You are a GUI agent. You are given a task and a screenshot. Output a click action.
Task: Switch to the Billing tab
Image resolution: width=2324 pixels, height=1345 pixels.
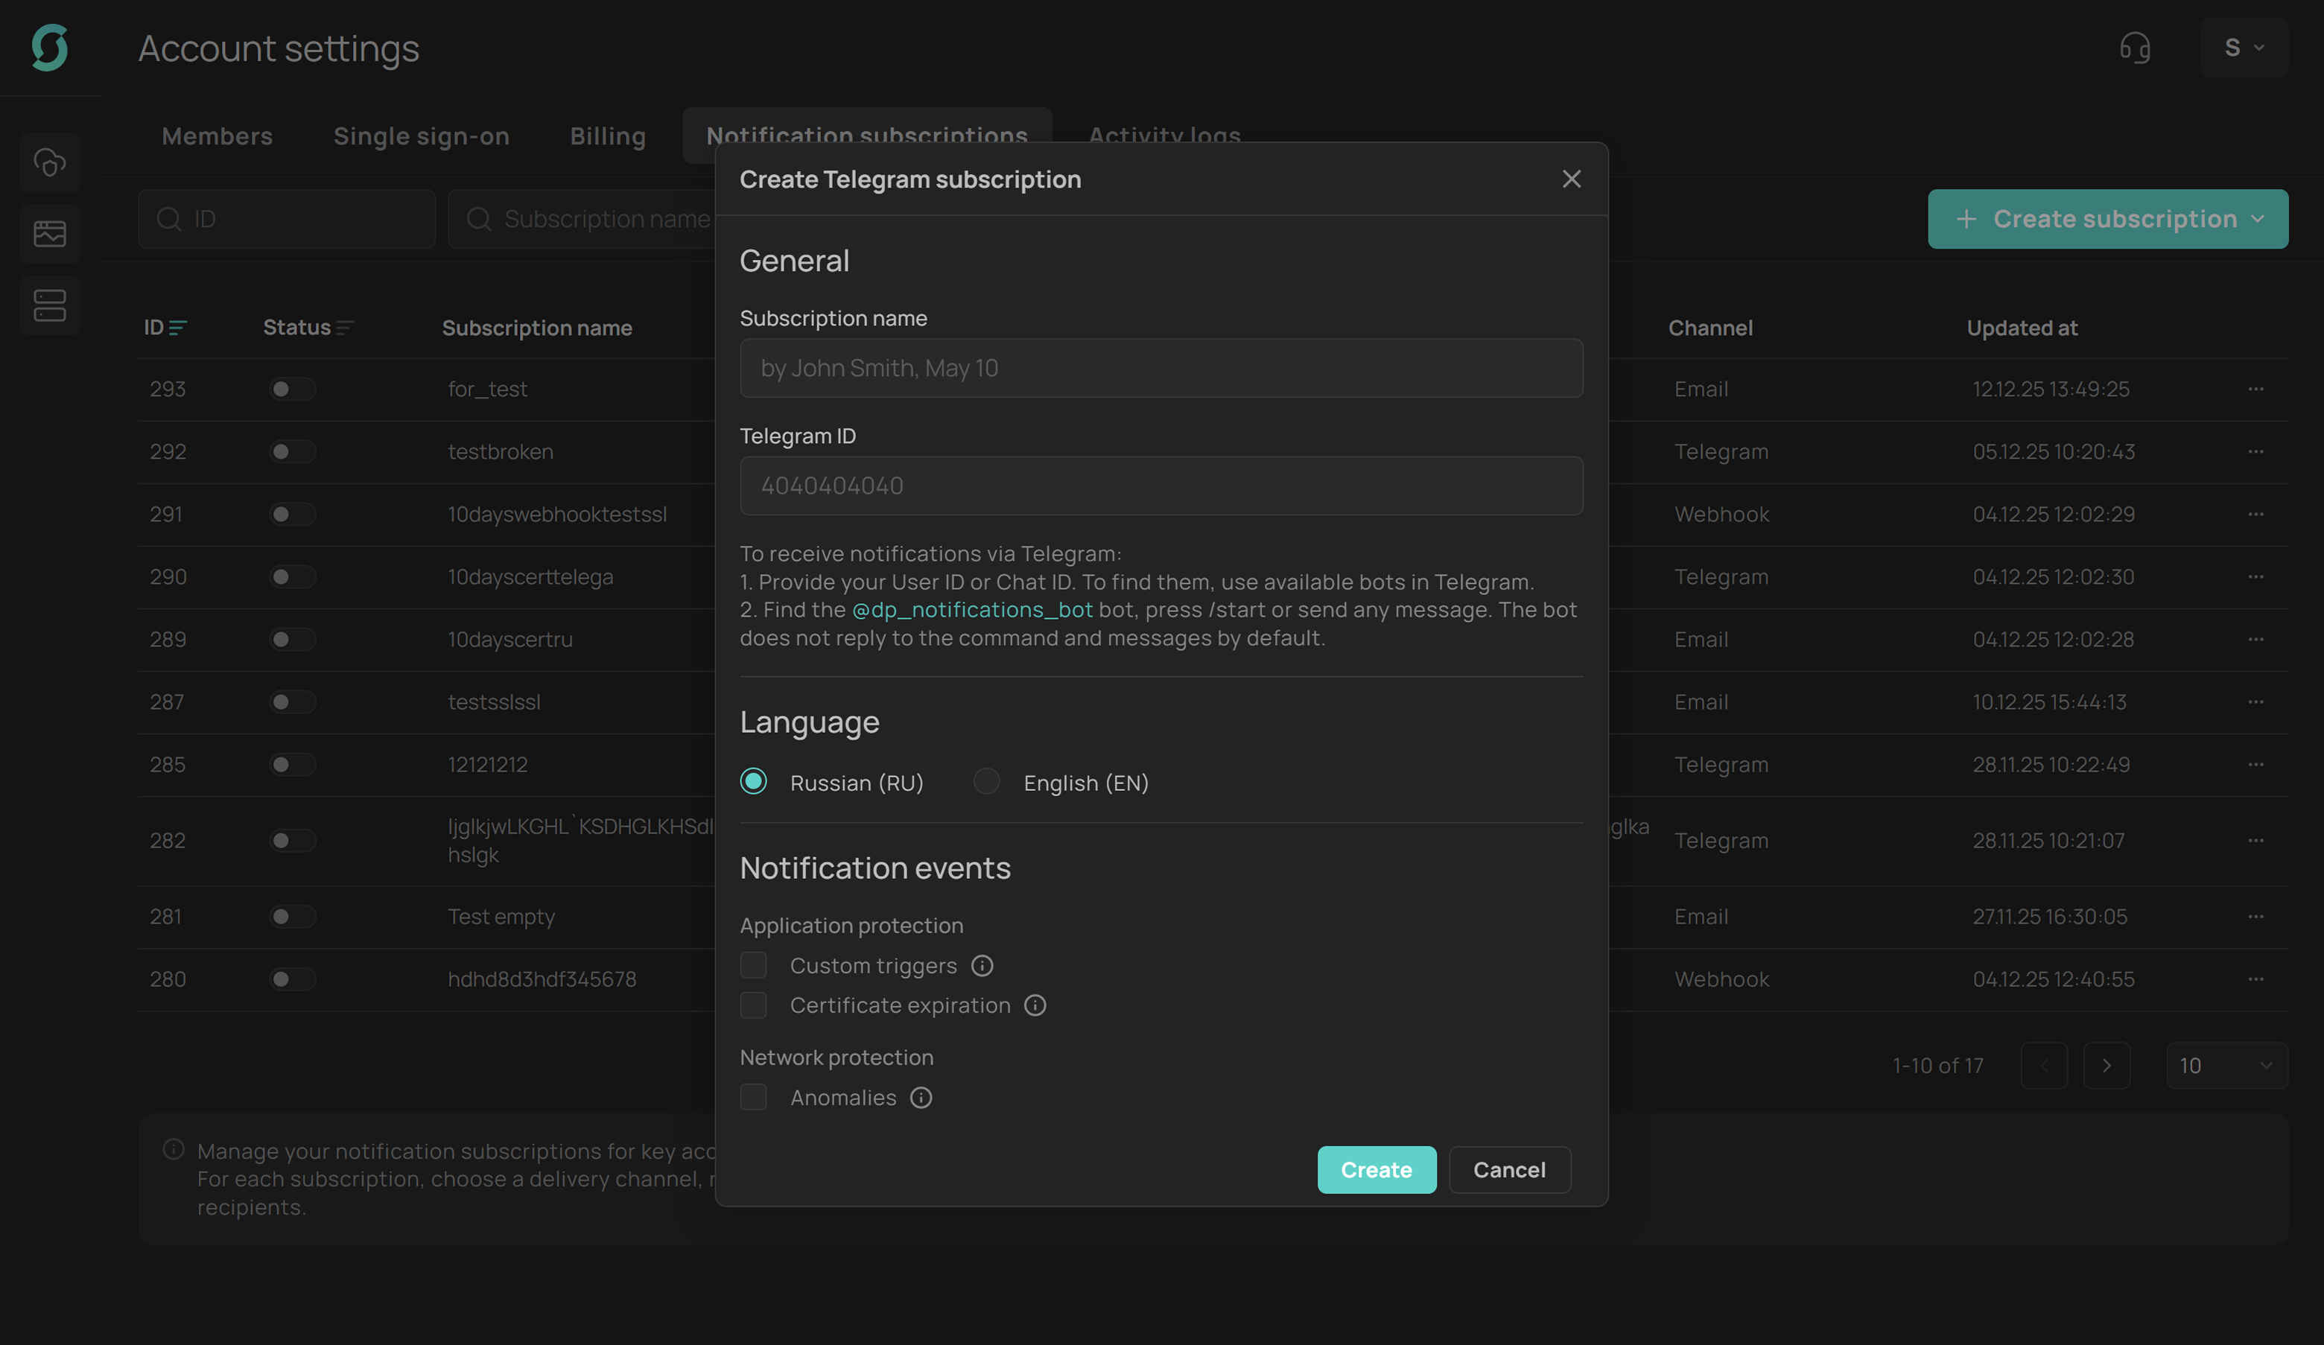pos(608,136)
